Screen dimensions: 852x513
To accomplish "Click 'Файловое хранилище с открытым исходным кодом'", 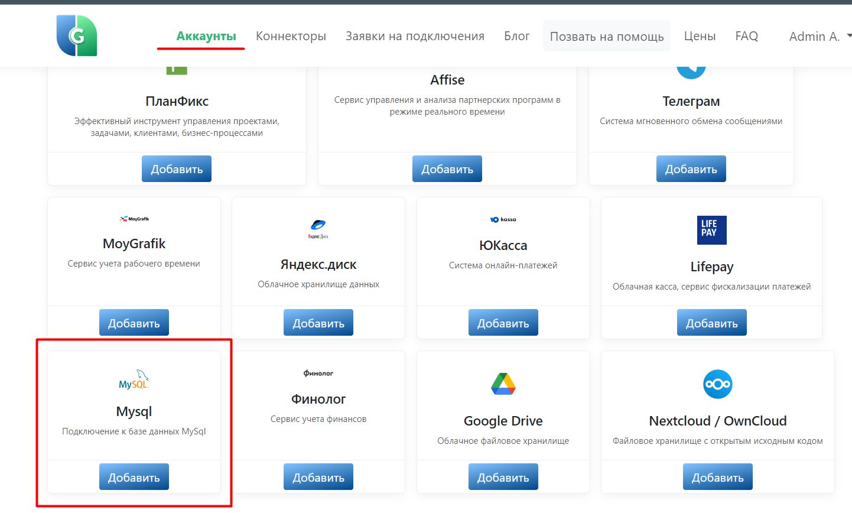I will coord(718,441).
